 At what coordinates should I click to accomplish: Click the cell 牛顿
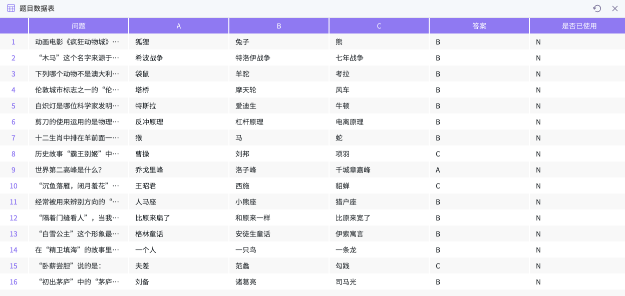click(x=379, y=106)
